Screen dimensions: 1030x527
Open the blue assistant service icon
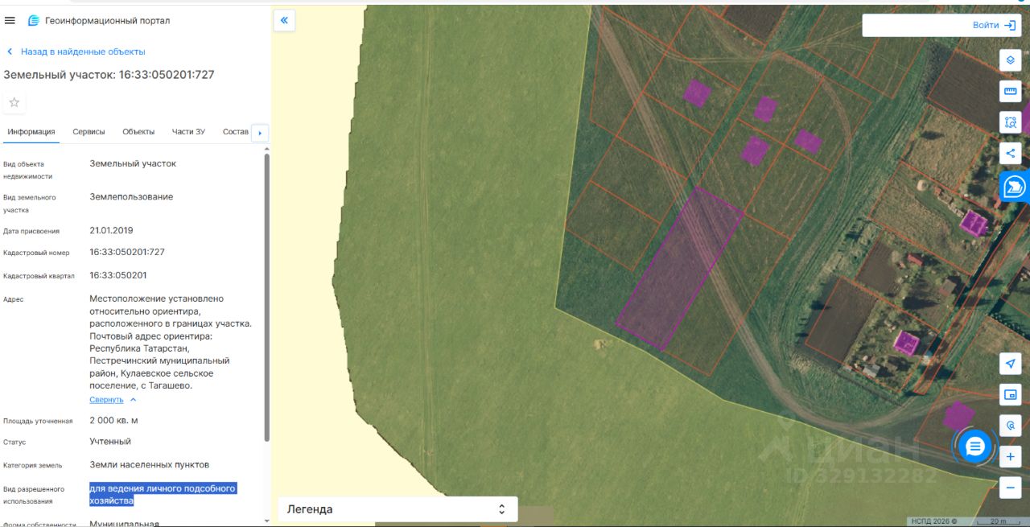[x=1015, y=187]
